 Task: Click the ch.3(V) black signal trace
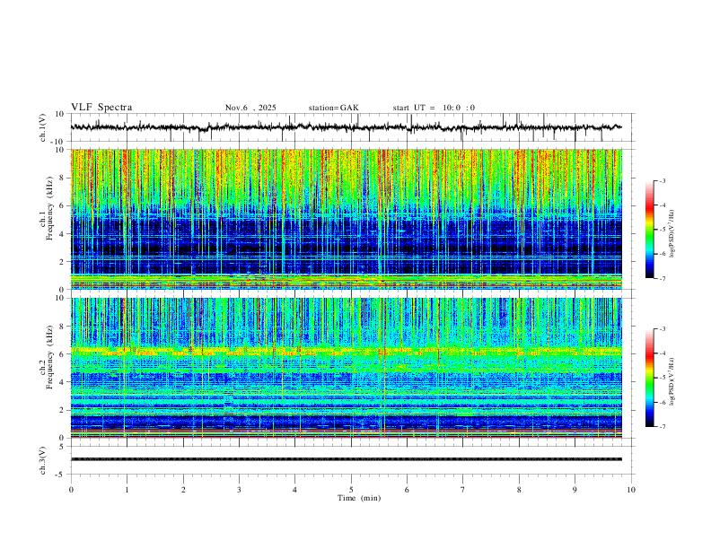346,459
